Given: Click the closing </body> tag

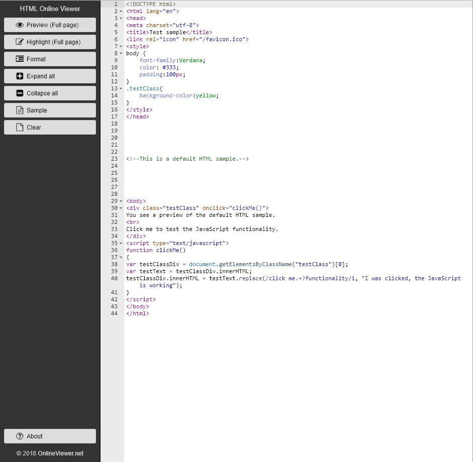Looking at the screenshot, I should tap(138, 306).
